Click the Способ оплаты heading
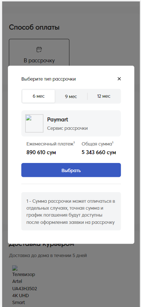The height and width of the screenshot is (307, 141). pos(34,27)
